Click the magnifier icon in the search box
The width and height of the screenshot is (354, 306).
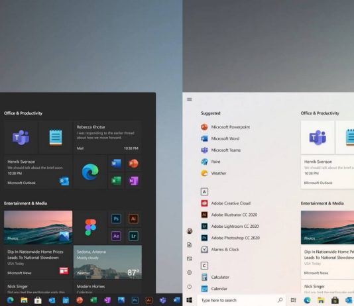[x=280, y=300]
